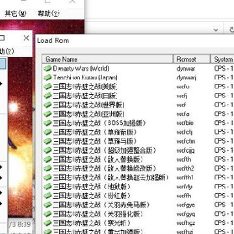Select 三国志II赤壁之战(世界版) in the list
Viewport: 234px width, 234px height.
(x=89, y=105)
